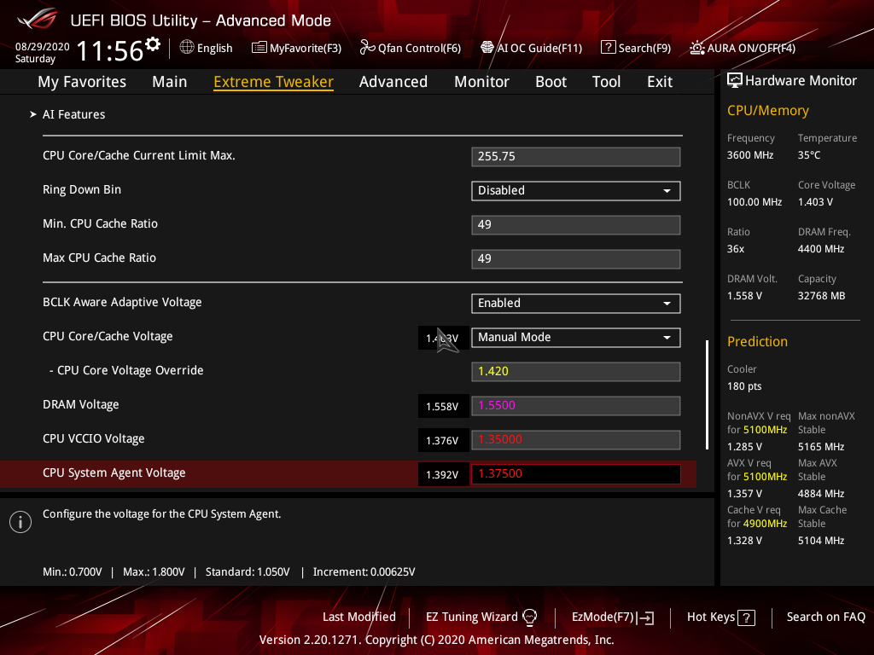
Task: Open clock settings gear icon
Action: click(153, 43)
